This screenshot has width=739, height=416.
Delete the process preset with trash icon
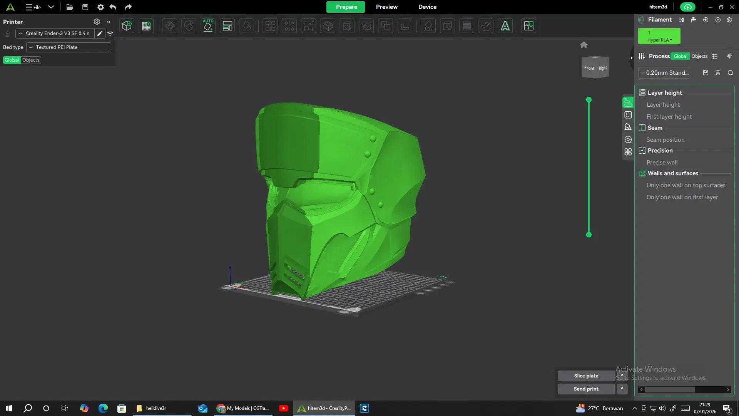[x=718, y=72]
